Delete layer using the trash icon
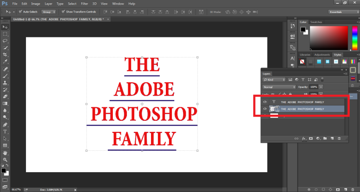 coord(339,138)
